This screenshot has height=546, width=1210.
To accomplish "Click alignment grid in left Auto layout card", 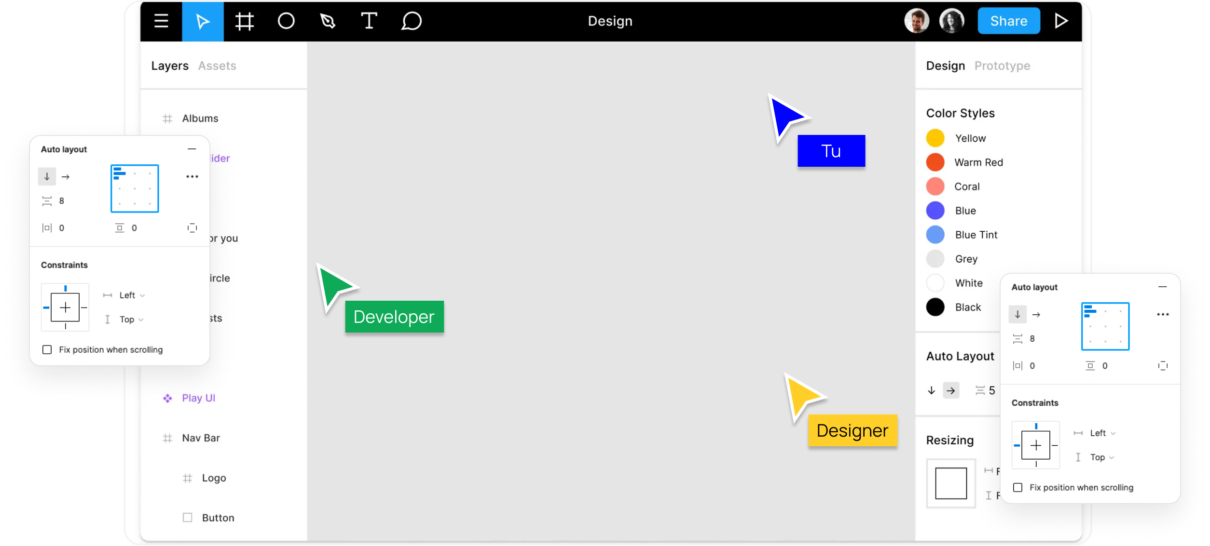I will pos(135,188).
